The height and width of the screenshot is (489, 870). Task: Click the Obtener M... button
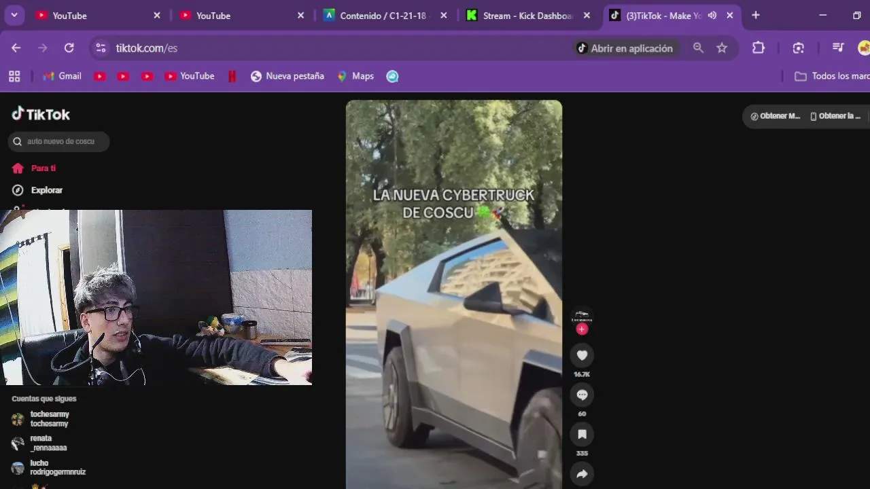coord(775,116)
